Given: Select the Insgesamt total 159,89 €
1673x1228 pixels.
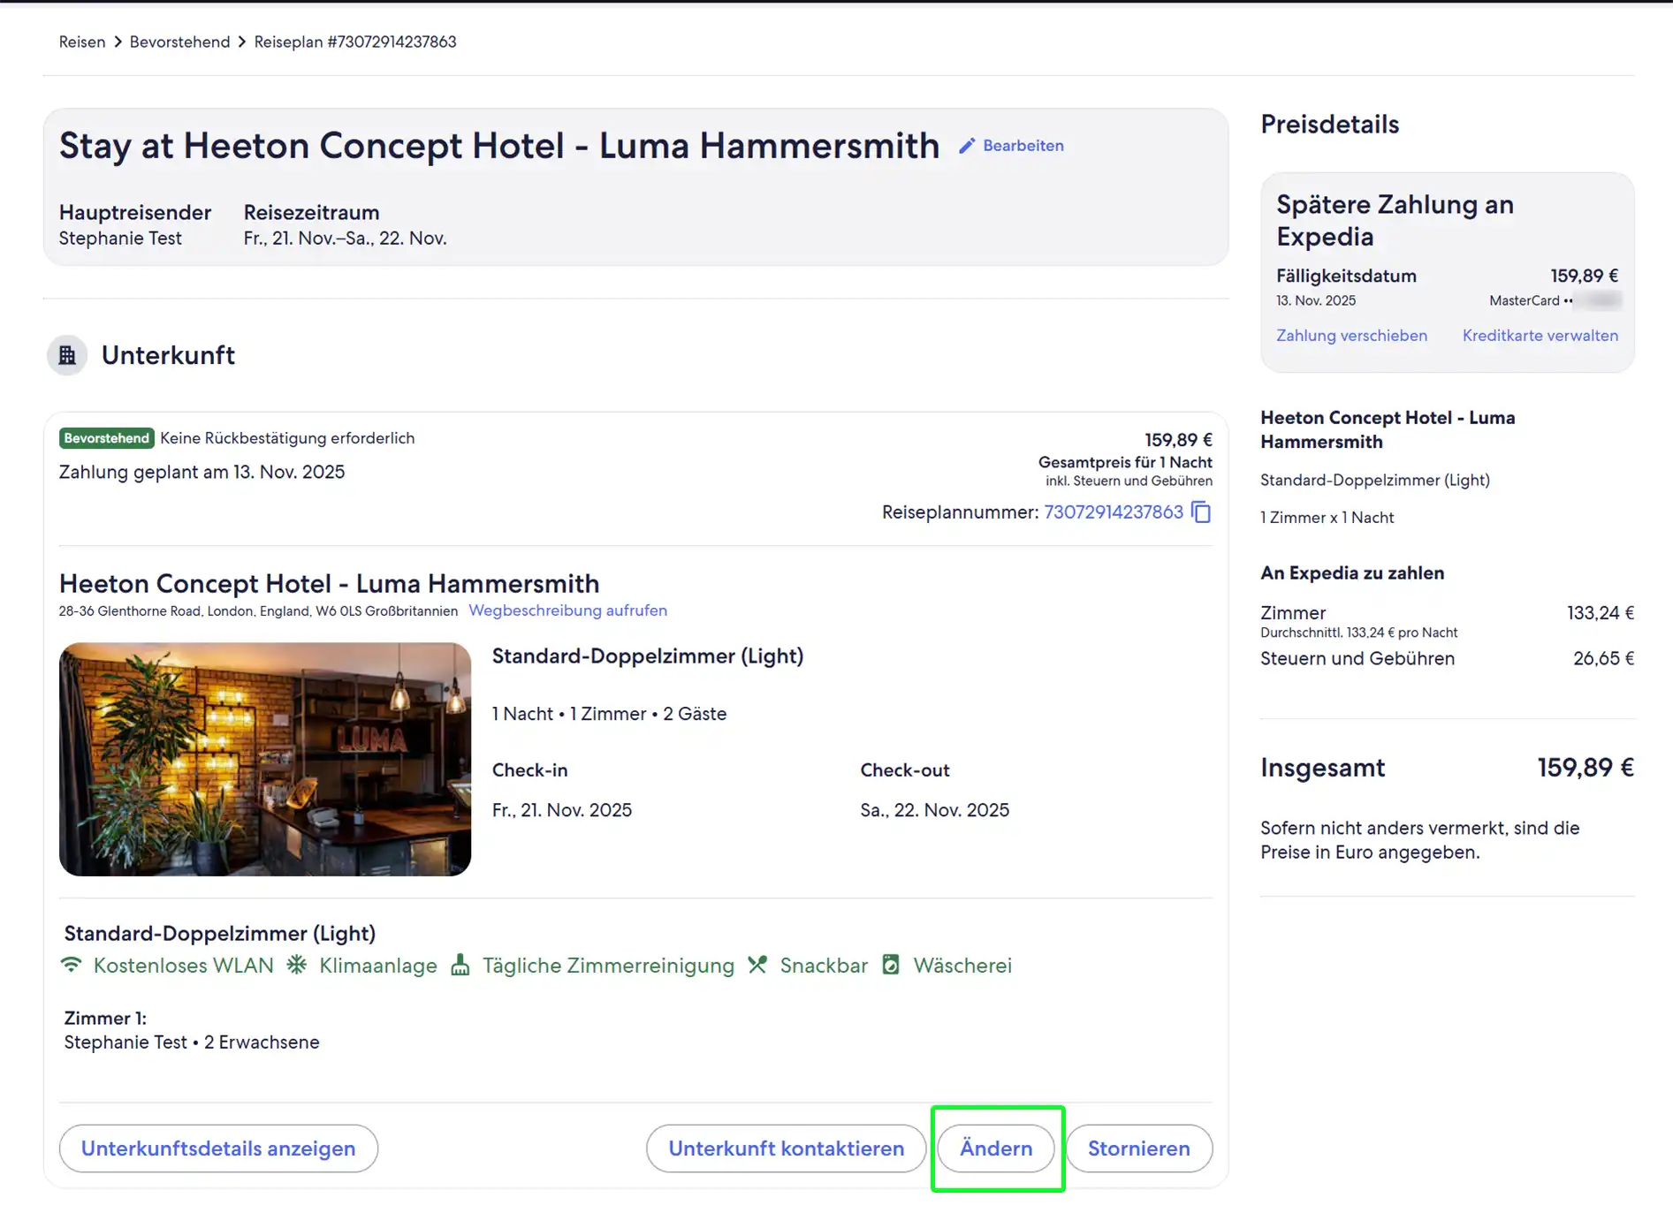Looking at the screenshot, I should coord(1586,768).
